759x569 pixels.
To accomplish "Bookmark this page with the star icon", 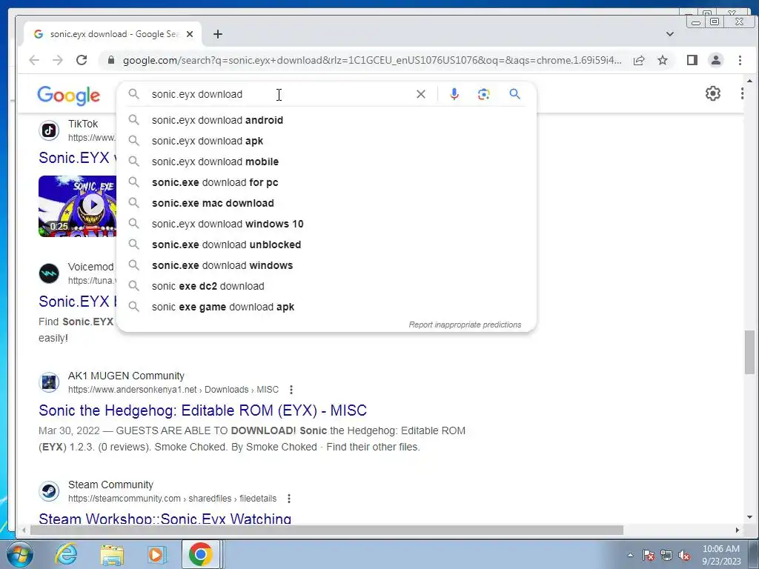I will [663, 60].
